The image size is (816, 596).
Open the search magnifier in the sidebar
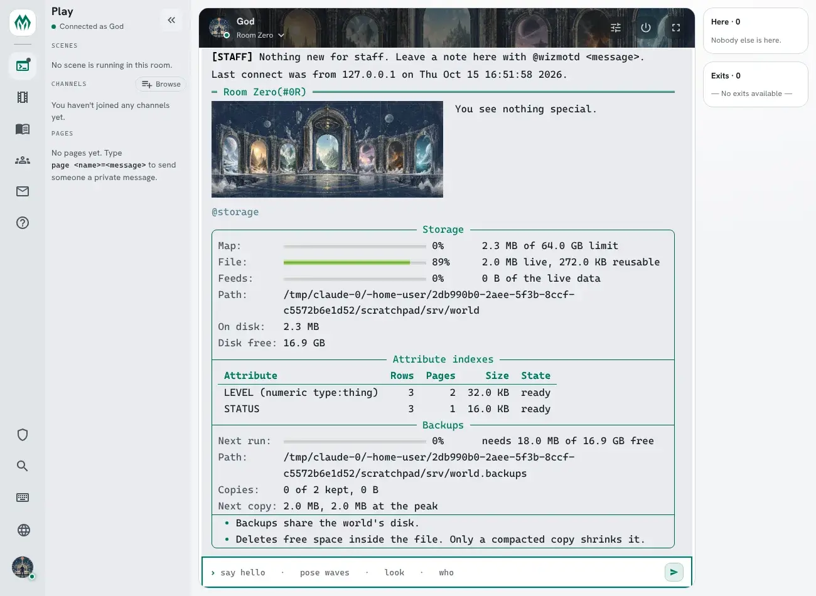23,466
